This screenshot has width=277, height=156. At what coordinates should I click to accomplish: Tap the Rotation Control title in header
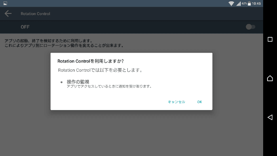click(35, 13)
